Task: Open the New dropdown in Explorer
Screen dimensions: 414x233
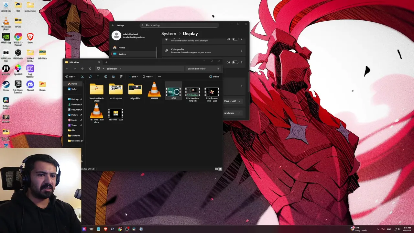Action: [x=71, y=77]
